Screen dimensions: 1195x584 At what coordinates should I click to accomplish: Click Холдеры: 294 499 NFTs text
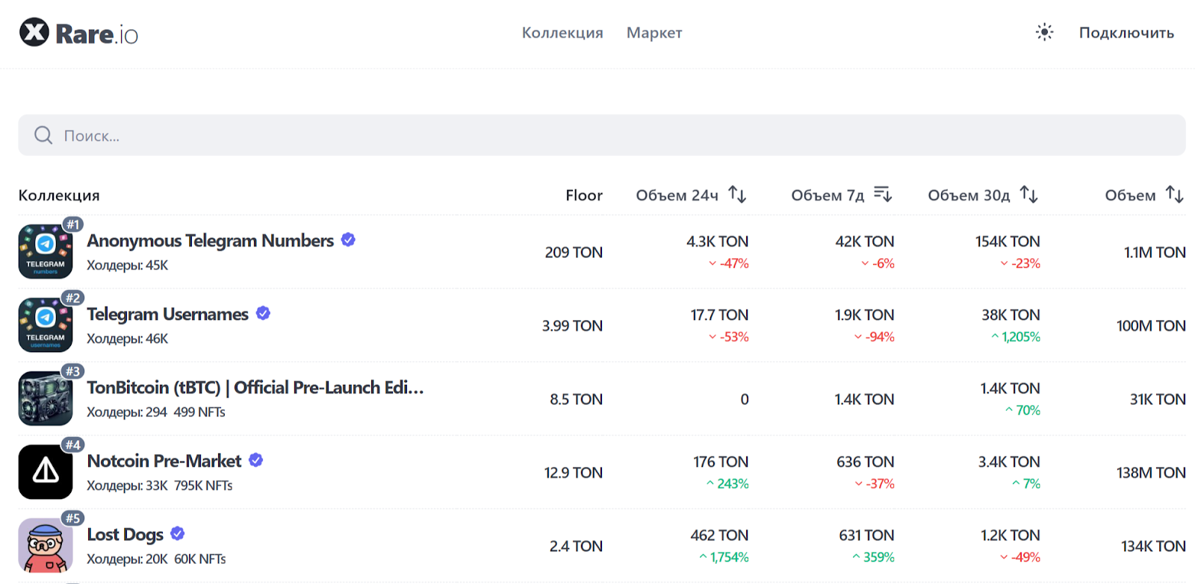point(156,412)
